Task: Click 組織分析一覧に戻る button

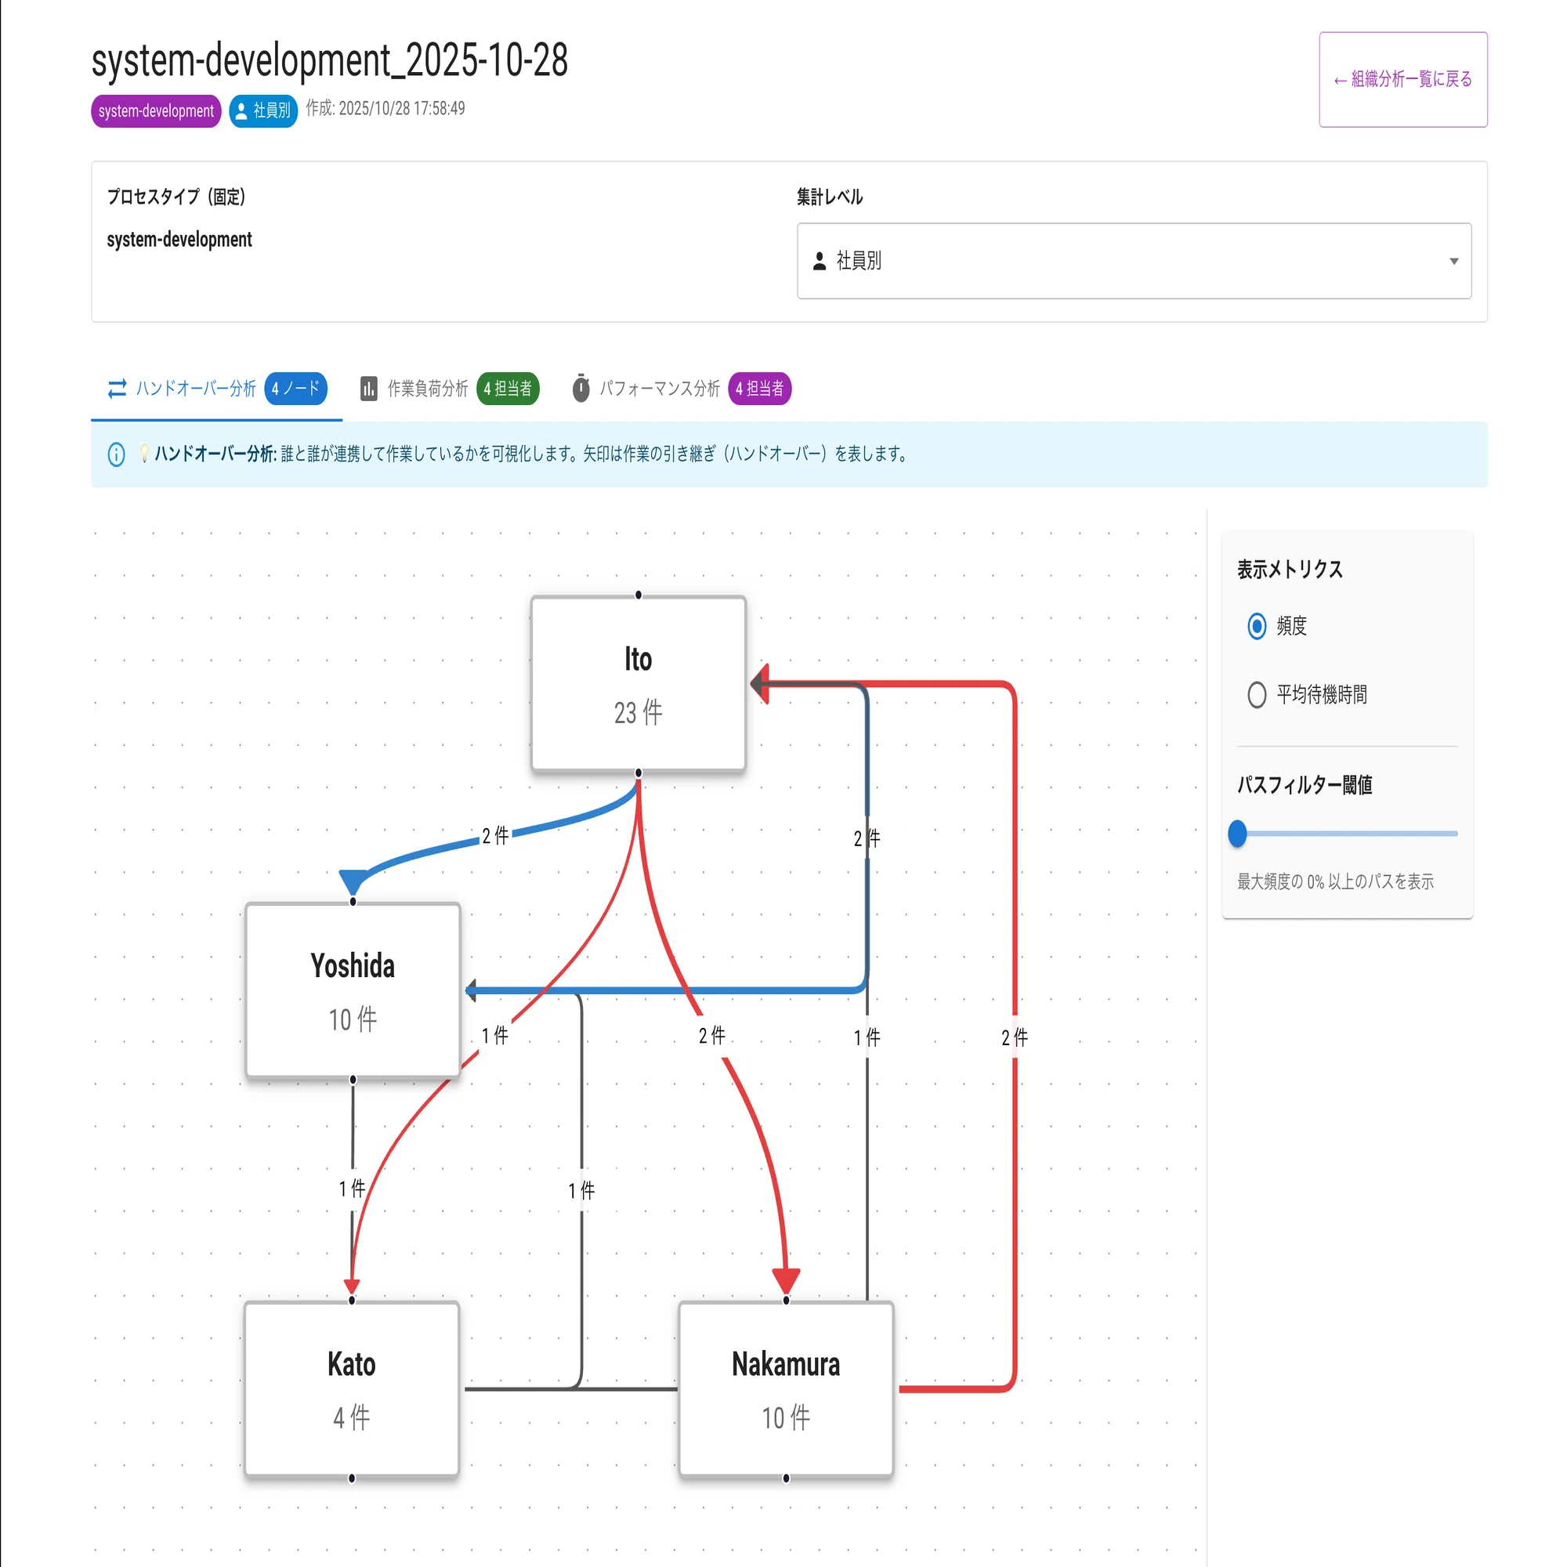Action: pos(1403,79)
